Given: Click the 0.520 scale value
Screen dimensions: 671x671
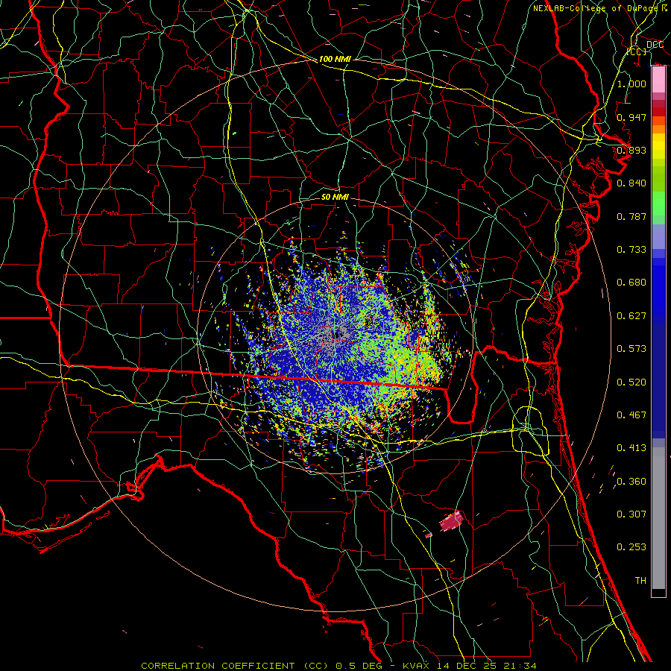Looking at the screenshot, I should (x=631, y=382).
